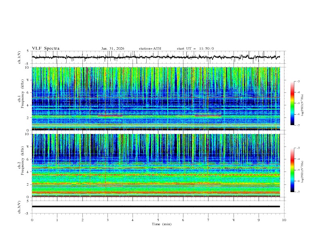Click the "-7" label on the lower color bar
Image resolution: width=320 pixels, height=247 pixels.
pos(298,192)
